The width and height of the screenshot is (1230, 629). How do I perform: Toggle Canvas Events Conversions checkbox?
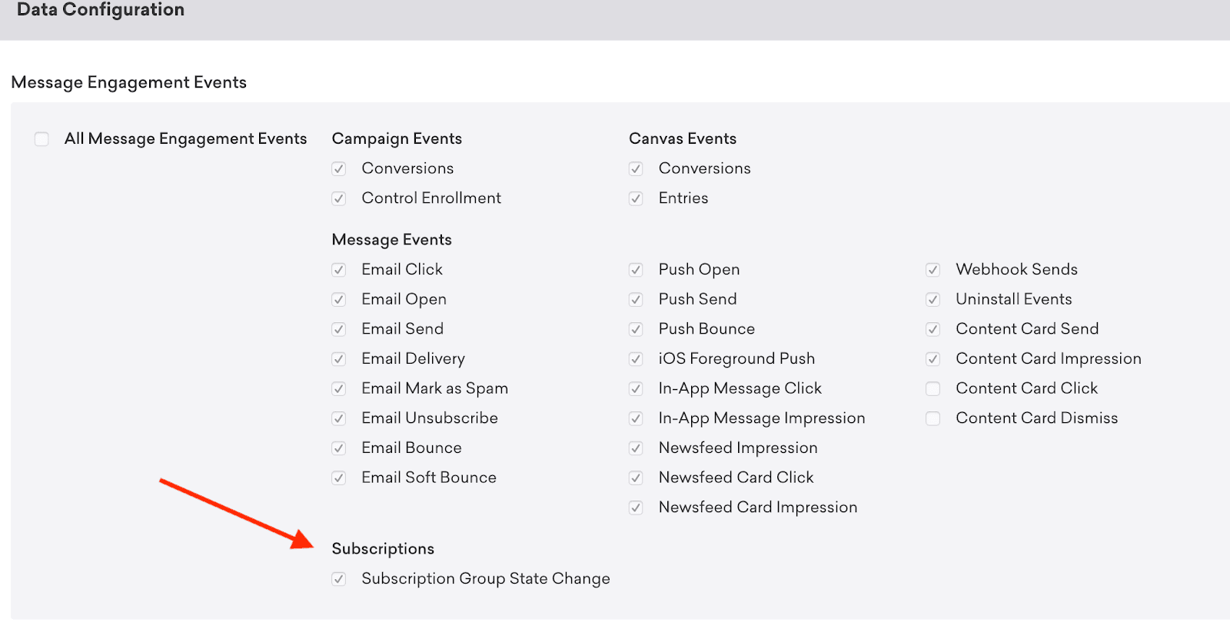tap(636, 168)
